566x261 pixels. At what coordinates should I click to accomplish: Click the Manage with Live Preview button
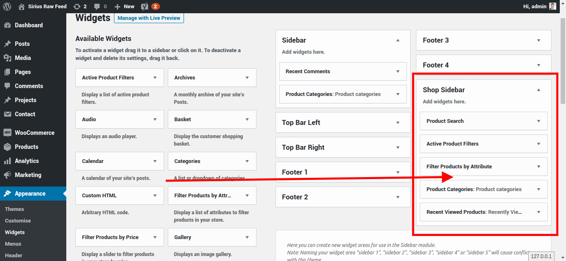[149, 18]
